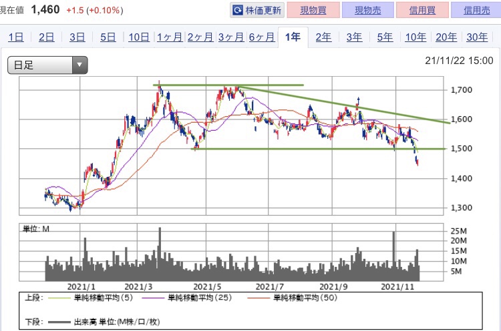Click the 2021/3 date axis label
Image resolution: width=501 pixels, height=331 pixels.
(x=138, y=287)
